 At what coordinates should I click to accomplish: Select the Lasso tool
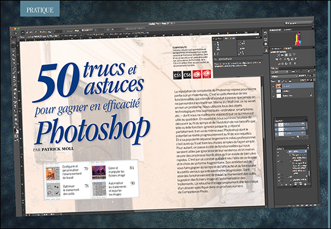pyautogui.click(x=13, y=50)
